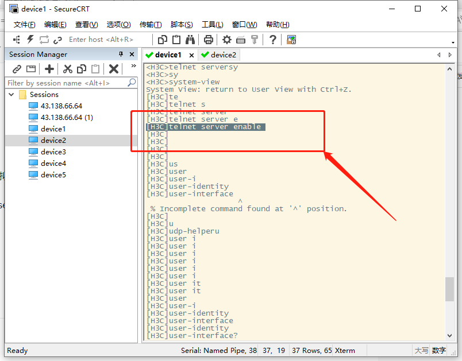Viewport: 462px width, 361px height.
Task: Click the scissors cut icon in Session Manager
Action: click(x=67, y=69)
